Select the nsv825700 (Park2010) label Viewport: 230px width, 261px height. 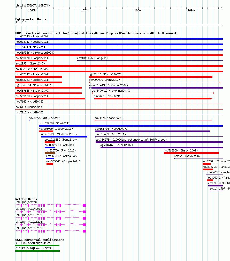(60, 150)
